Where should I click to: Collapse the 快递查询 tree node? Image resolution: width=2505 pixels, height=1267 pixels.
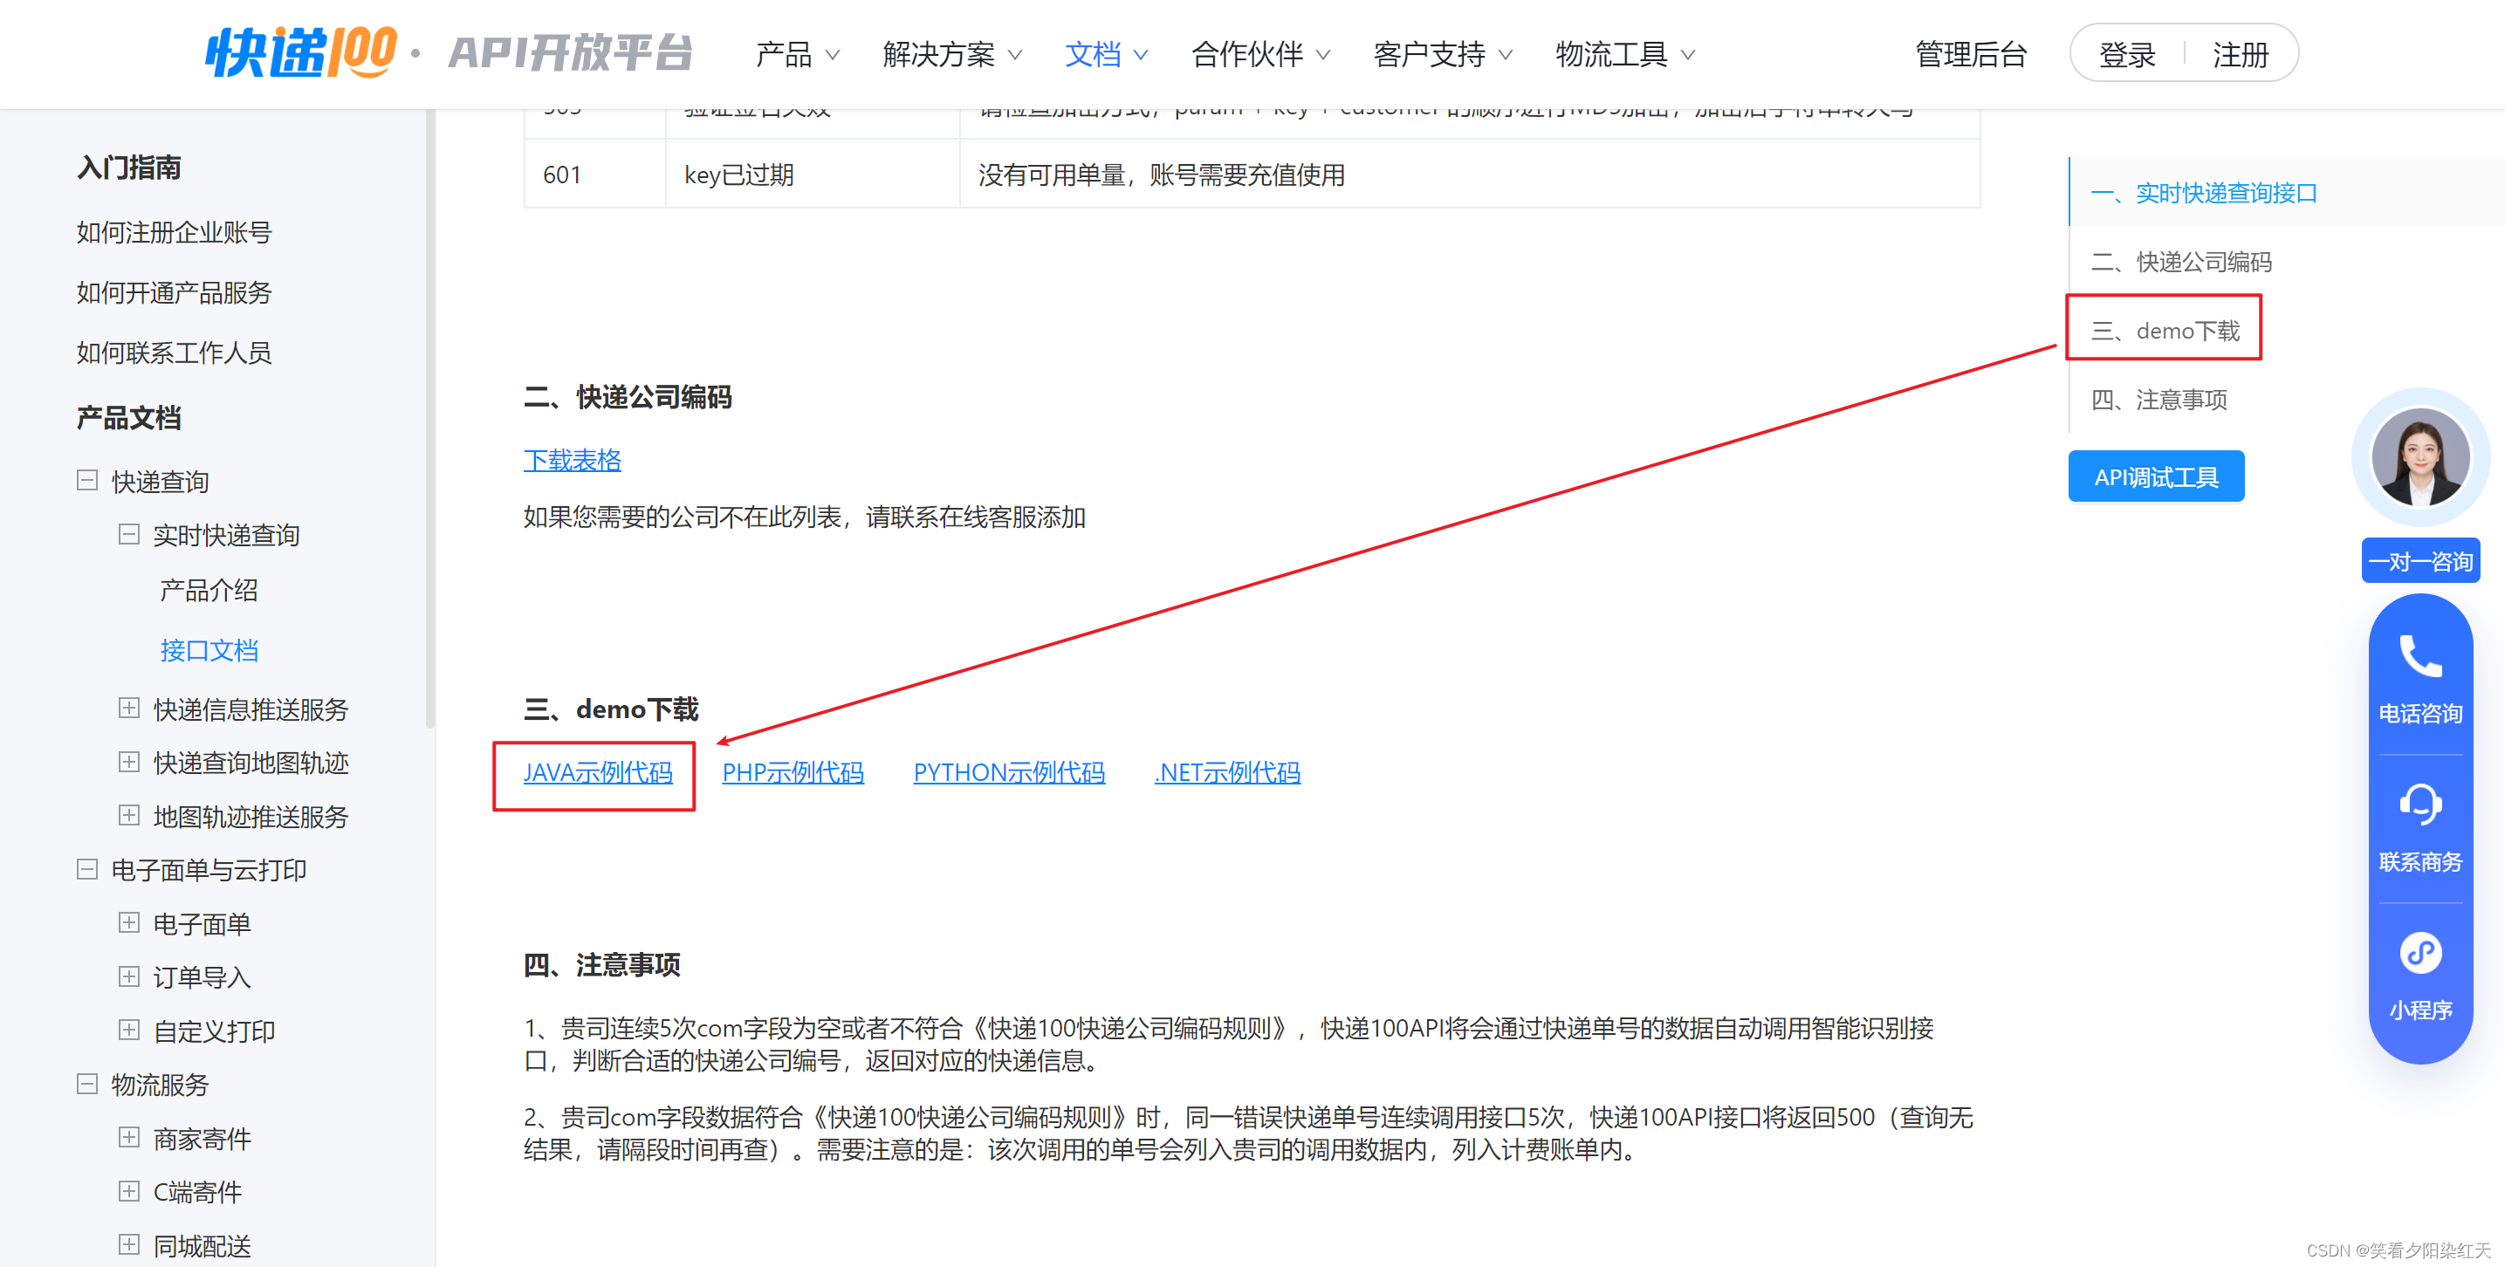pyautogui.click(x=87, y=480)
